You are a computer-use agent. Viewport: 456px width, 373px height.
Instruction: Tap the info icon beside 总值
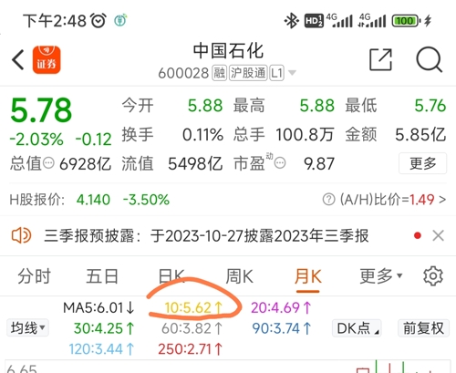click(48, 163)
